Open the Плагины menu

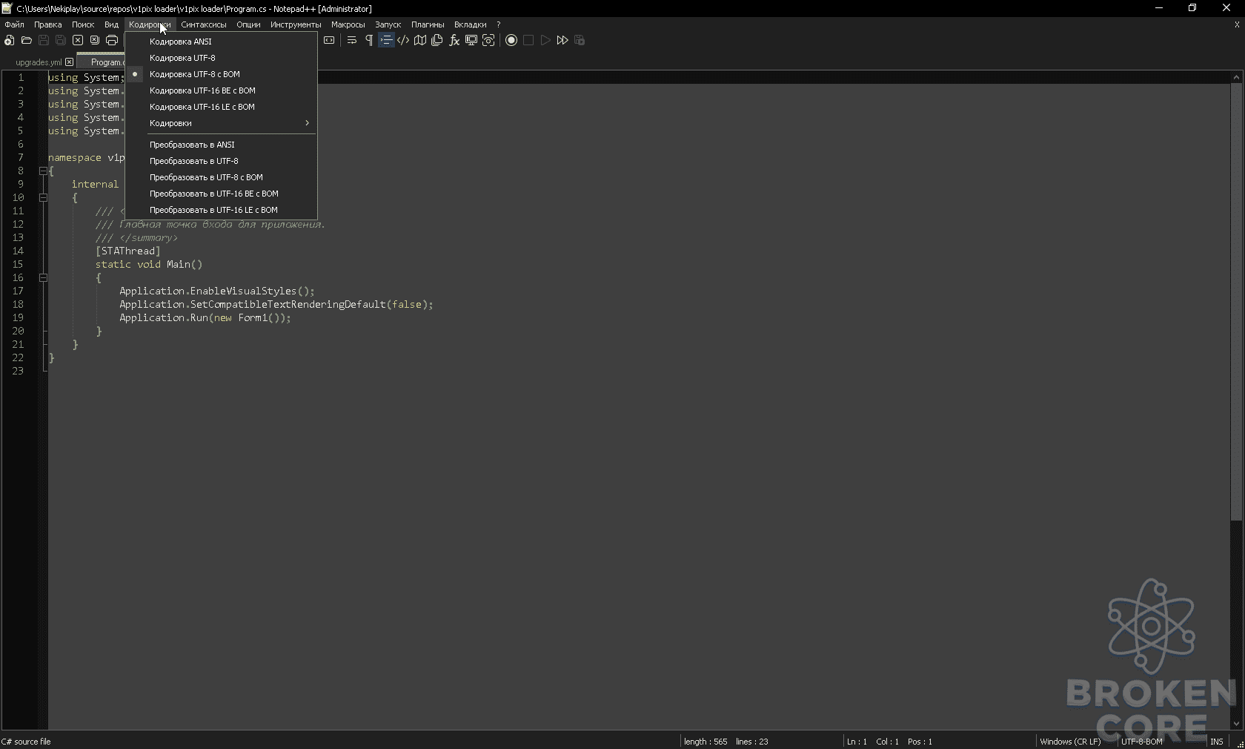point(428,24)
